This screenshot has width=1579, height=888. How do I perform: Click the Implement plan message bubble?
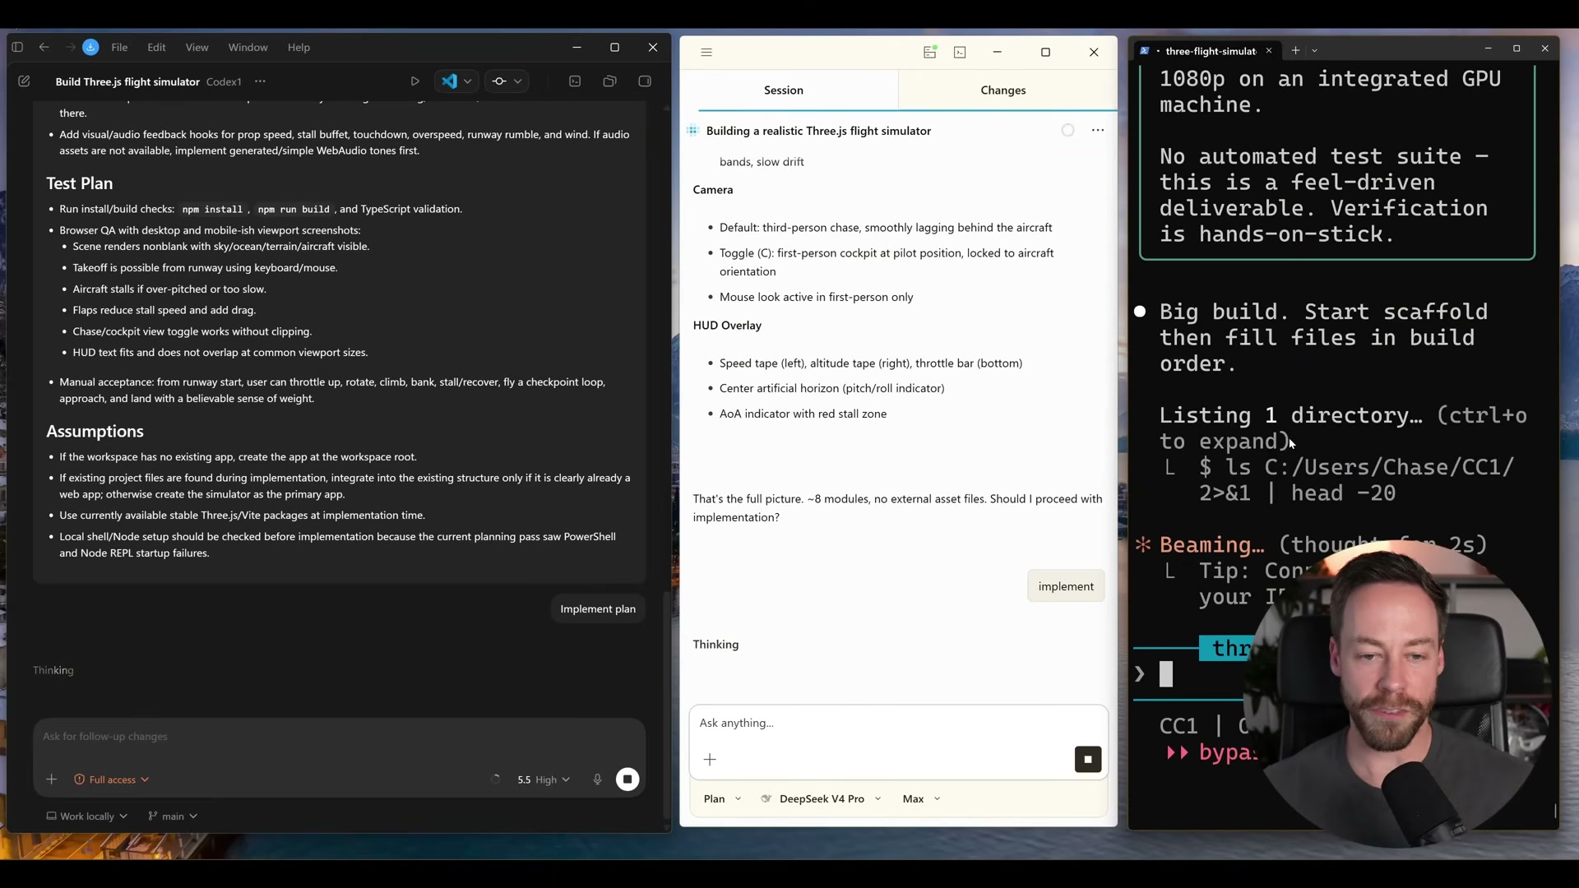point(597,609)
